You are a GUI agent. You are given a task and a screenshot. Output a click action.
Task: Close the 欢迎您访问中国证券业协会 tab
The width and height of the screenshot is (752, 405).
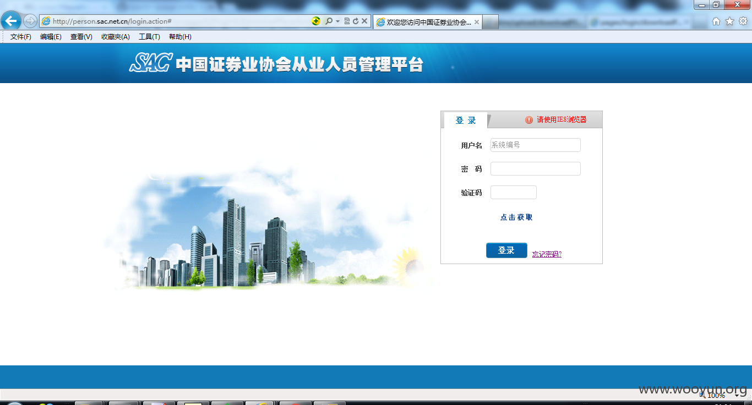coord(477,22)
